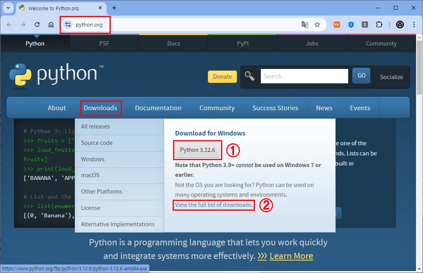The width and height of the screenshot is (423, 273).
Task: Open the Documentation navigation menu
Action: pos(158,108)
